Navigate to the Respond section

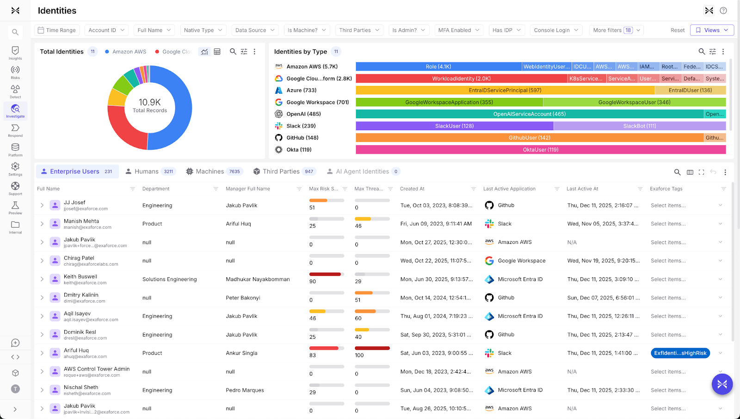click(x=15, y=130)
